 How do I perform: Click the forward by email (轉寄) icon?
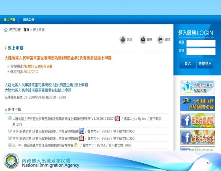pyautogui.click(x=143, y=39)
